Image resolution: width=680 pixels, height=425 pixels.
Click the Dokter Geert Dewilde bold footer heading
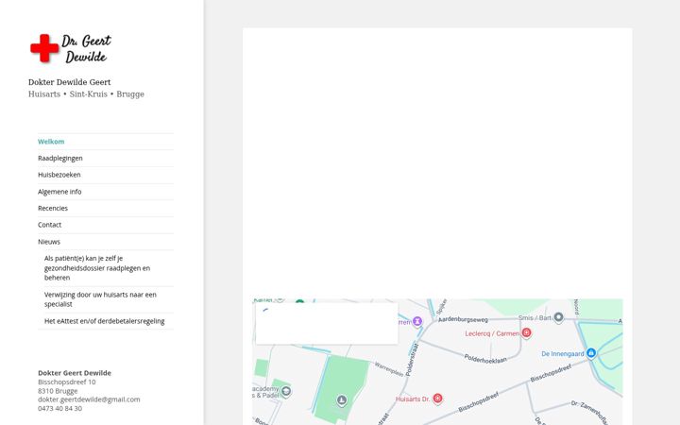tap(75, 373)
